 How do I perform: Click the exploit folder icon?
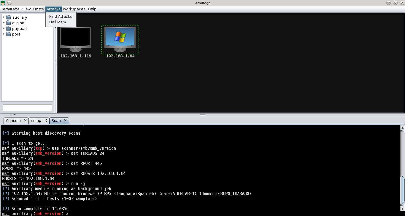click(x=8, y=23)
